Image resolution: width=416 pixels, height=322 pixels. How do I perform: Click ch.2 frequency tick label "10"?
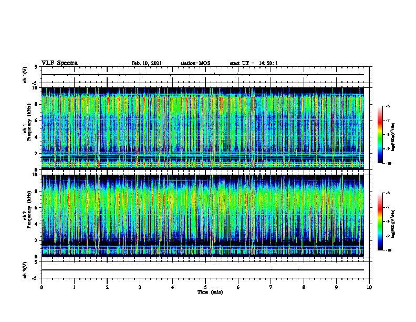36,175
